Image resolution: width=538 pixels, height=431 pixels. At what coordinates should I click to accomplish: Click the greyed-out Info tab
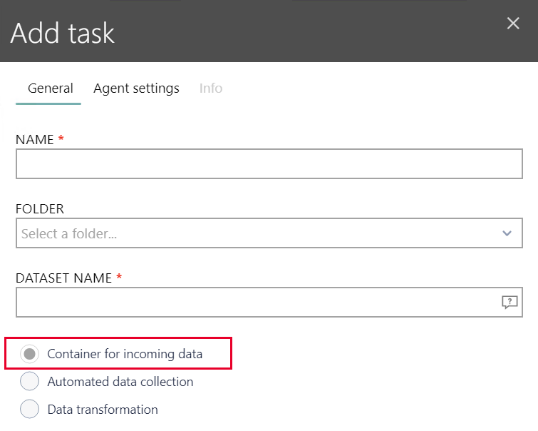coord(211,88)
